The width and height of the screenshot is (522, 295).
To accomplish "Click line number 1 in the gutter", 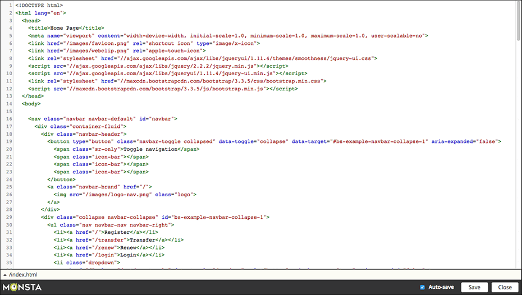I will (11, 5).
